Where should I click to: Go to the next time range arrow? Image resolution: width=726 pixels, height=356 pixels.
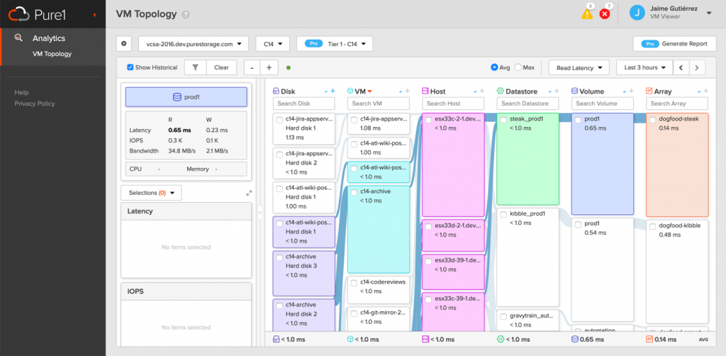pos(698,67)
